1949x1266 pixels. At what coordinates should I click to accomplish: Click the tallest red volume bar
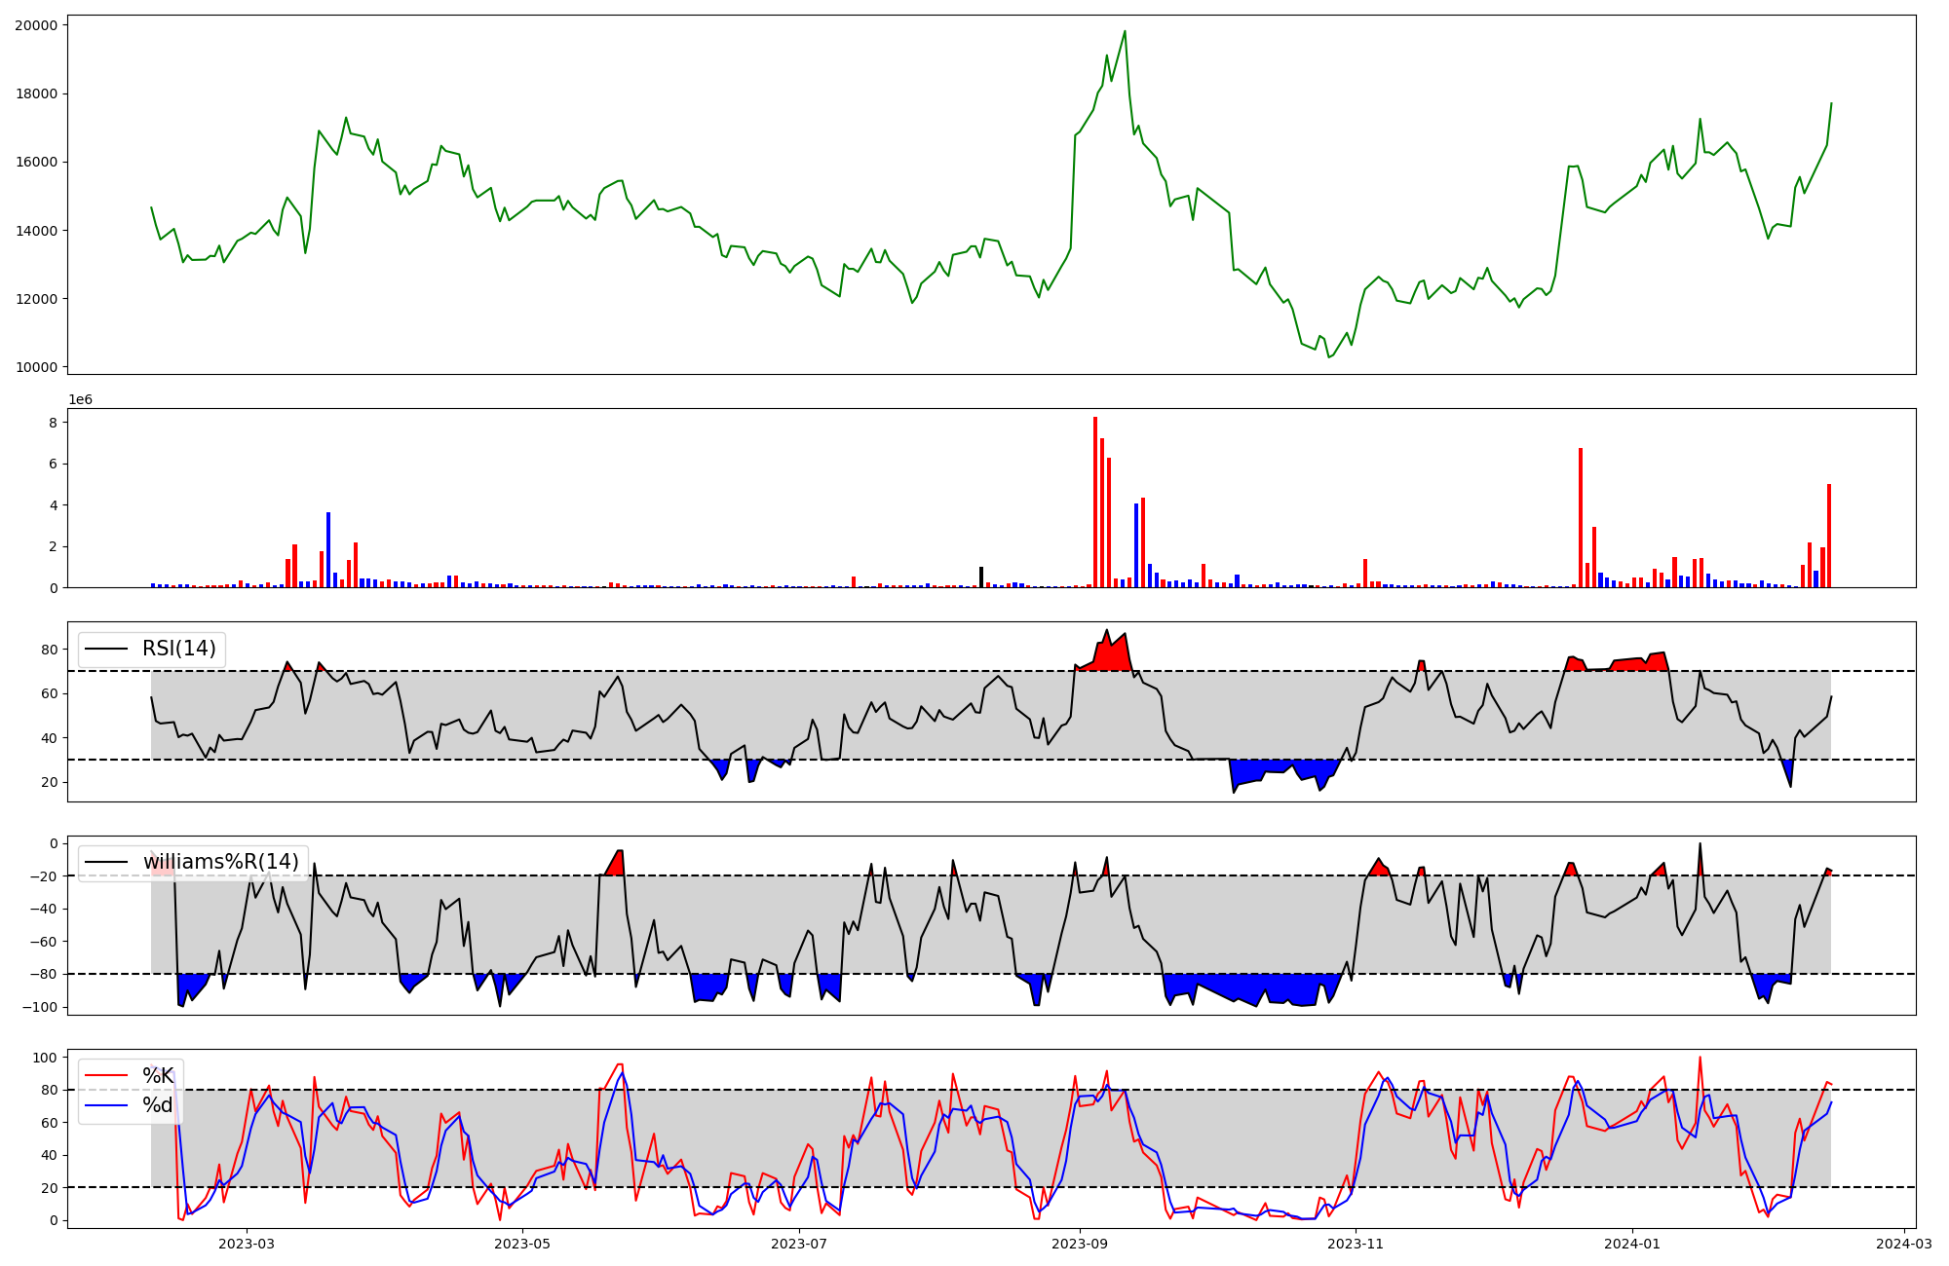pos(1095,503)
